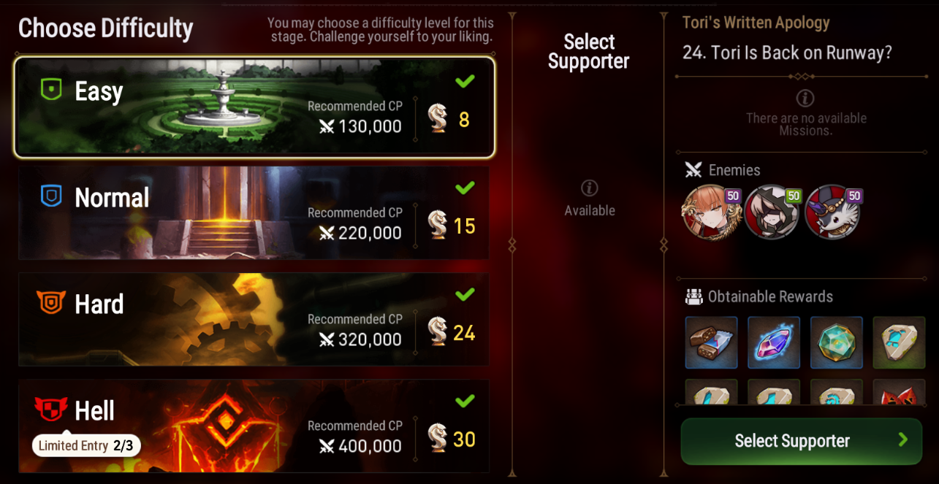Click the red-haired enemy portrait

click(708, 211)
